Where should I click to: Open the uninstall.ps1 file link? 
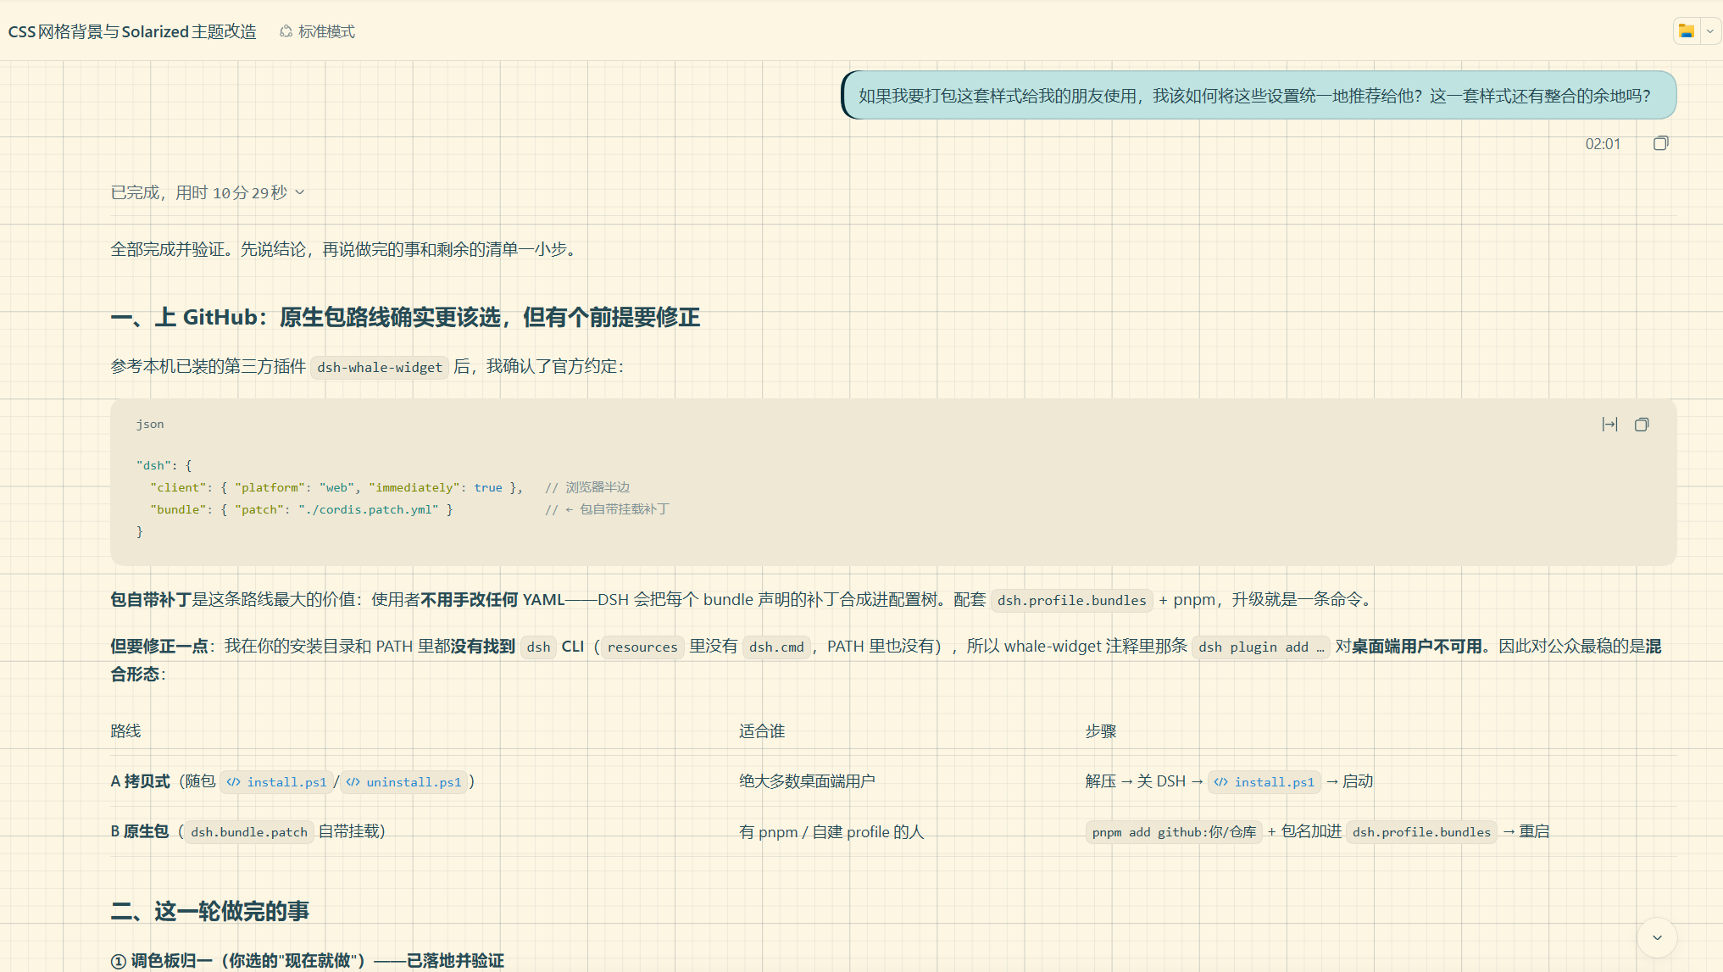pyautogui.click(x=403, y=781)
